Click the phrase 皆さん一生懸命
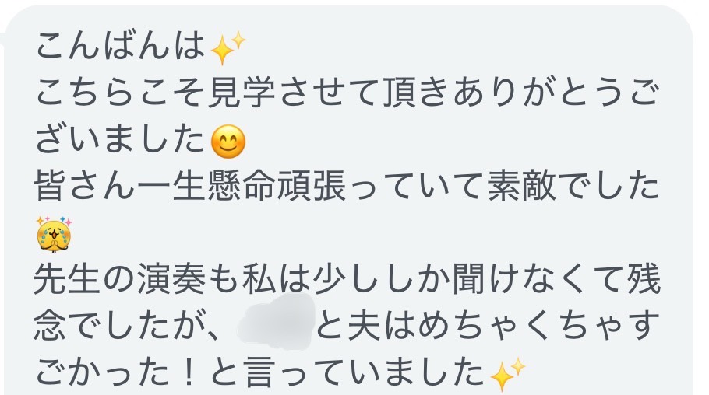Viewport: 709px width, 395px height. click(155, 187)
